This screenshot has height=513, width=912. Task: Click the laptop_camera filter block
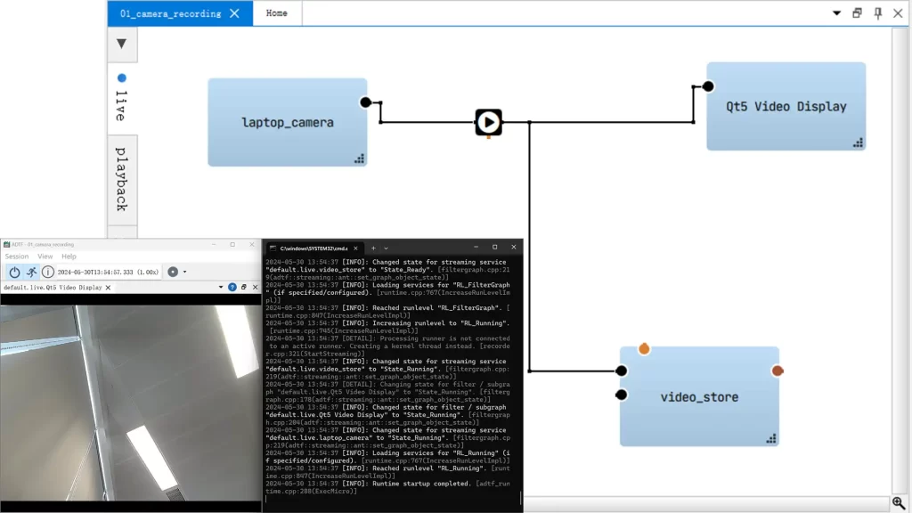(x=287, y=122)
